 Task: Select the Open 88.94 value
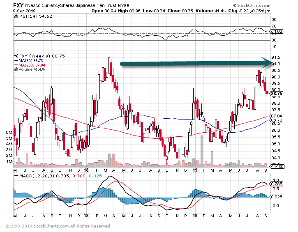coord(104,11)
